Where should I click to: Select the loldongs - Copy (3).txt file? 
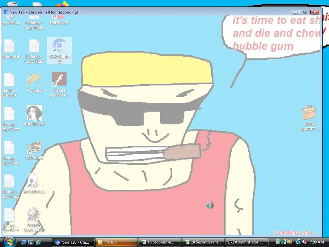(10, 153)
